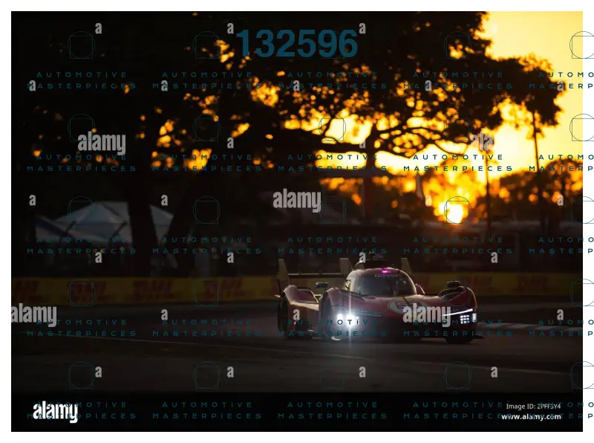Open the www.alamy.com link

(531, 417)
